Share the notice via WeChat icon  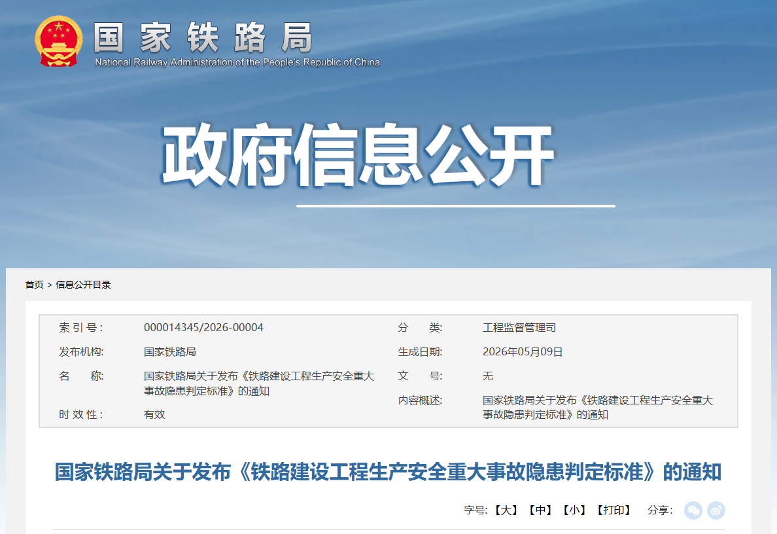point(693,510)
